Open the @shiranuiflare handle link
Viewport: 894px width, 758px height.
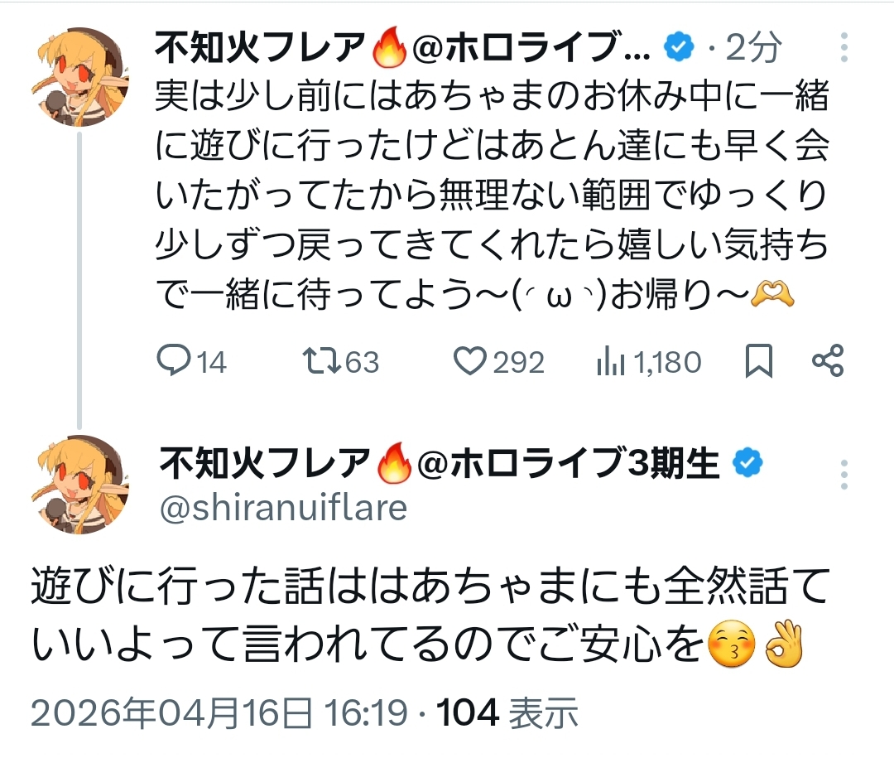coord(282,507)
